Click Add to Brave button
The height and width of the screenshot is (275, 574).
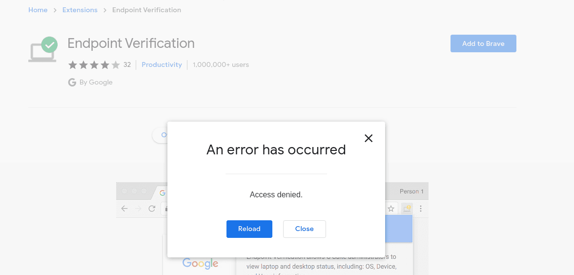pos(483,43)
